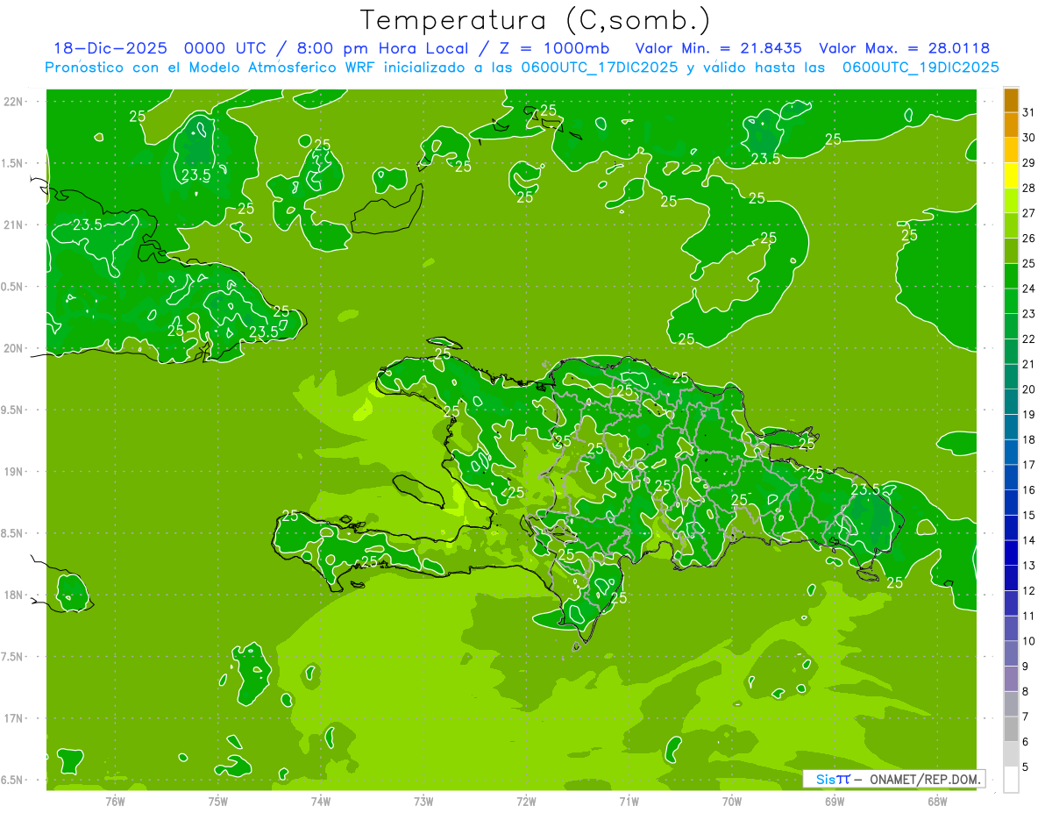Click longitude axis label '76W'
1052x813 pixels.
[115, 801]
